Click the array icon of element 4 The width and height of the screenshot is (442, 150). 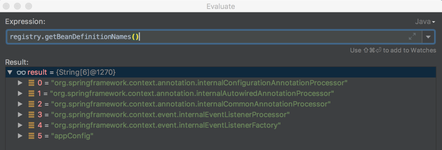point(31,125)
